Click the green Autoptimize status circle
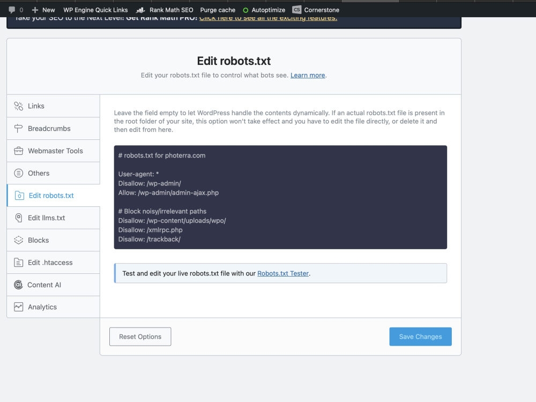 [245, 10]
